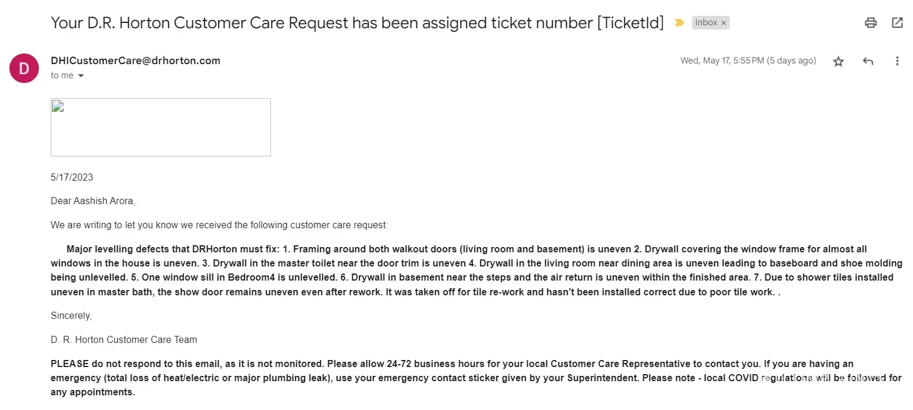Click the Inbox label chip

tap(706, 23)
